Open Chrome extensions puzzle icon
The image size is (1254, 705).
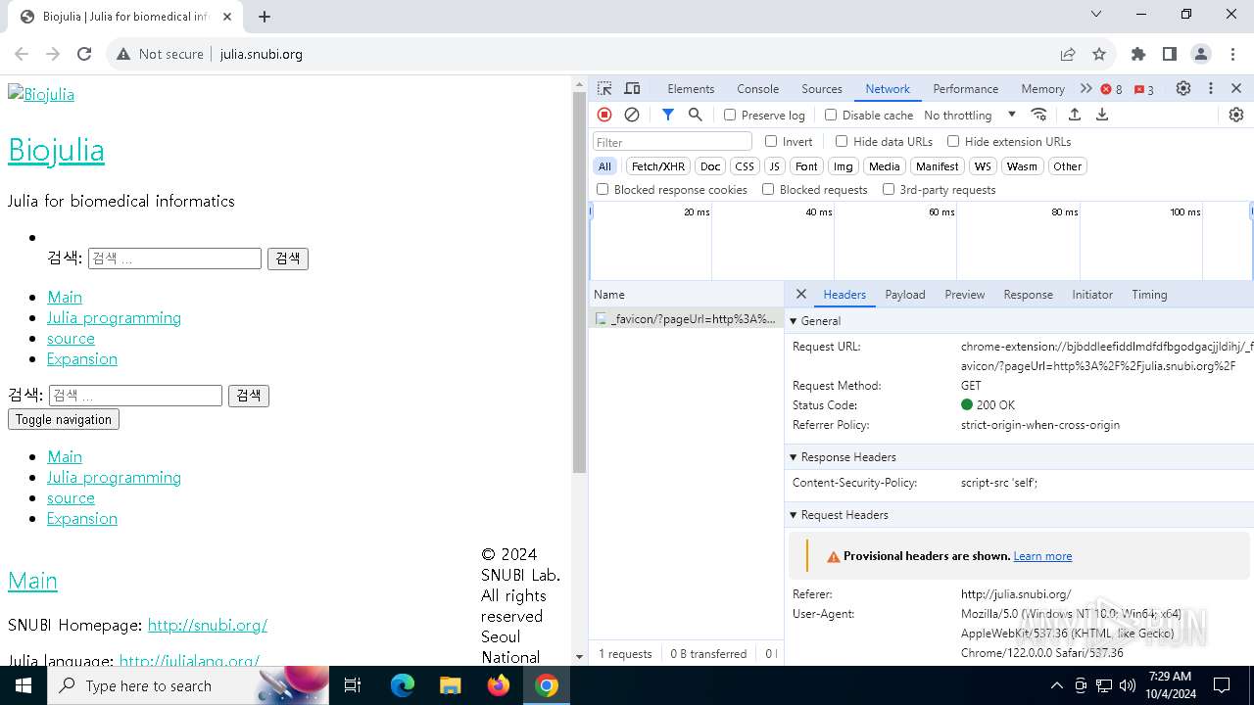tap(1138, 54)
